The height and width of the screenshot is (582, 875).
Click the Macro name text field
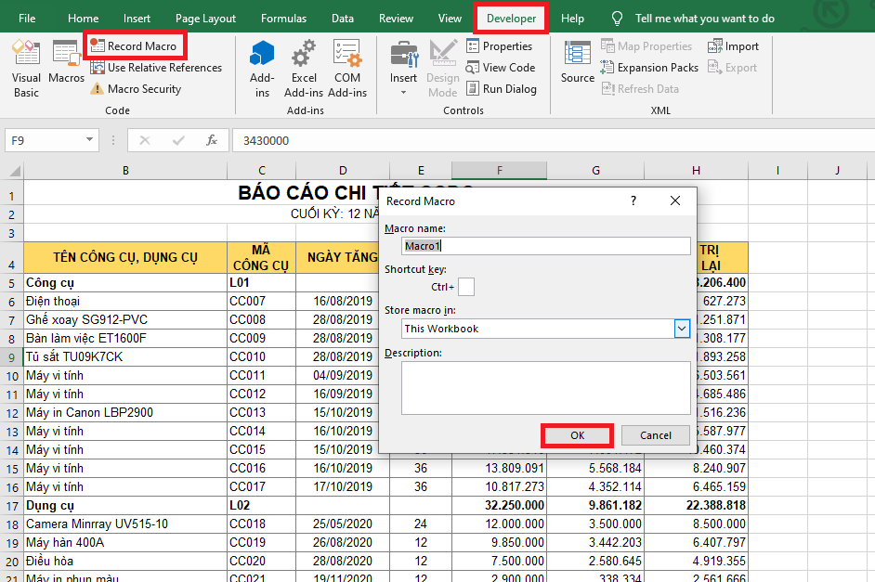(546, 246)
